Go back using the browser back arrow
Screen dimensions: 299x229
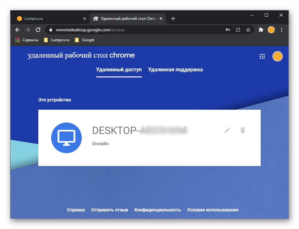click(x=18, y=30)
